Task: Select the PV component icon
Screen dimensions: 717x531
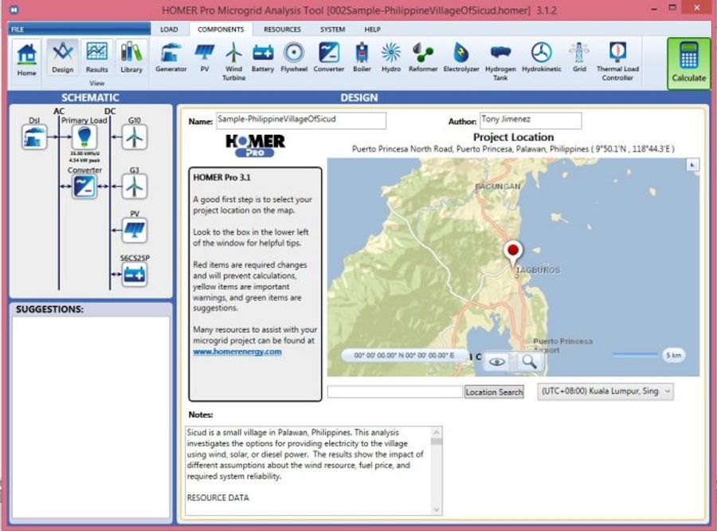Action: [203, 56]
